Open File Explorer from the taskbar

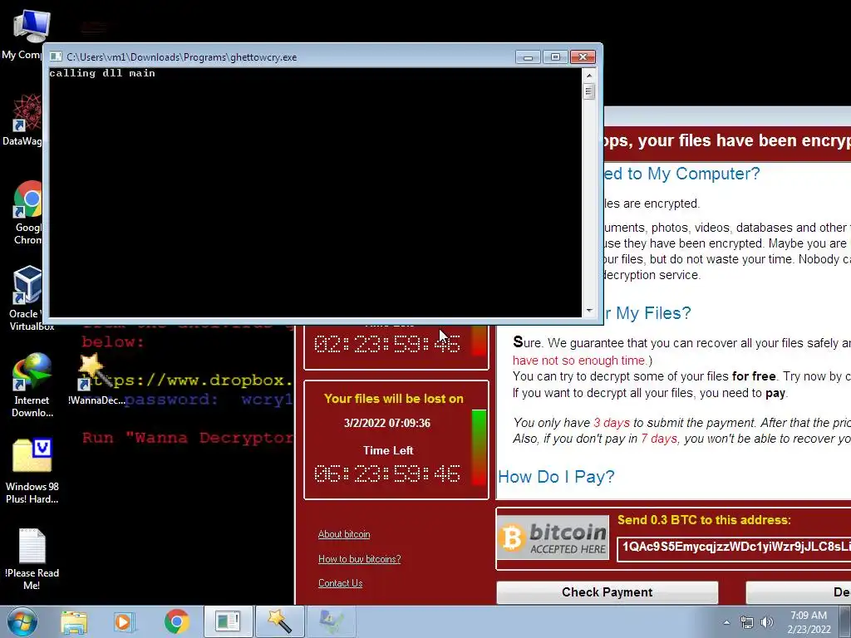point(74,621)
